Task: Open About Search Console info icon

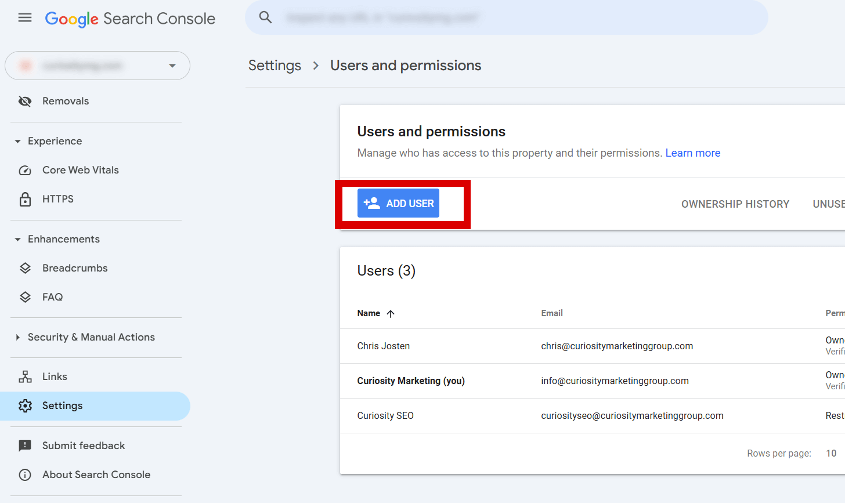Action: (25, 475)
